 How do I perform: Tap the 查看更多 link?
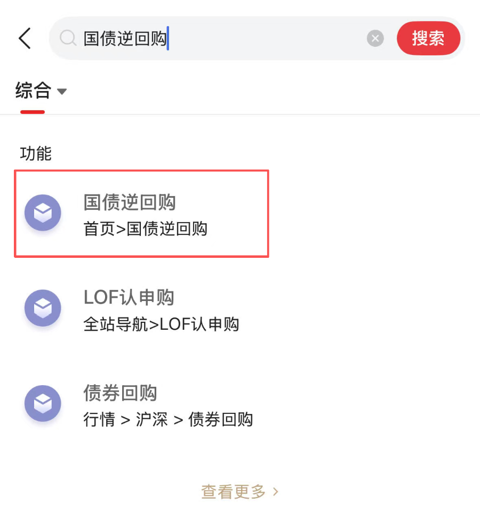coord(234,492)
